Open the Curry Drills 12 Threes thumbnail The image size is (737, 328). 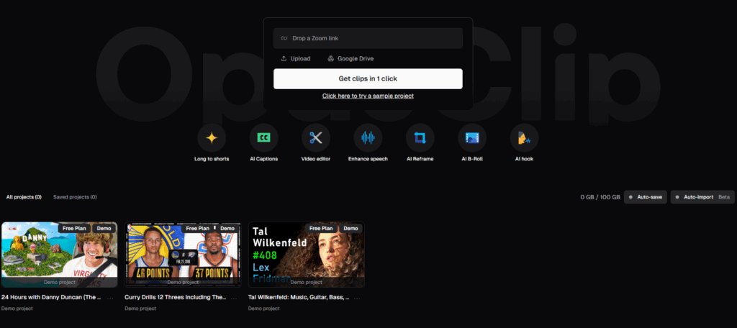(183, 252)
